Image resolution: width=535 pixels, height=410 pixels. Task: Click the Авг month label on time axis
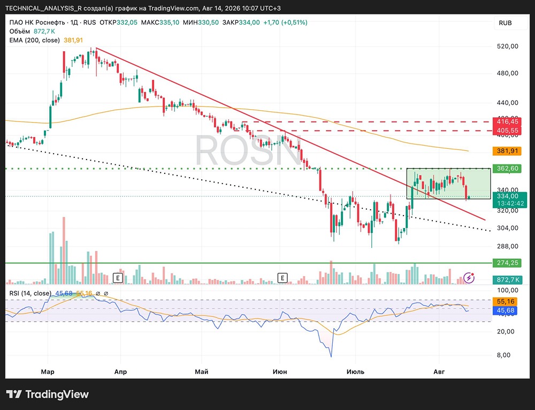pos(439,372)
